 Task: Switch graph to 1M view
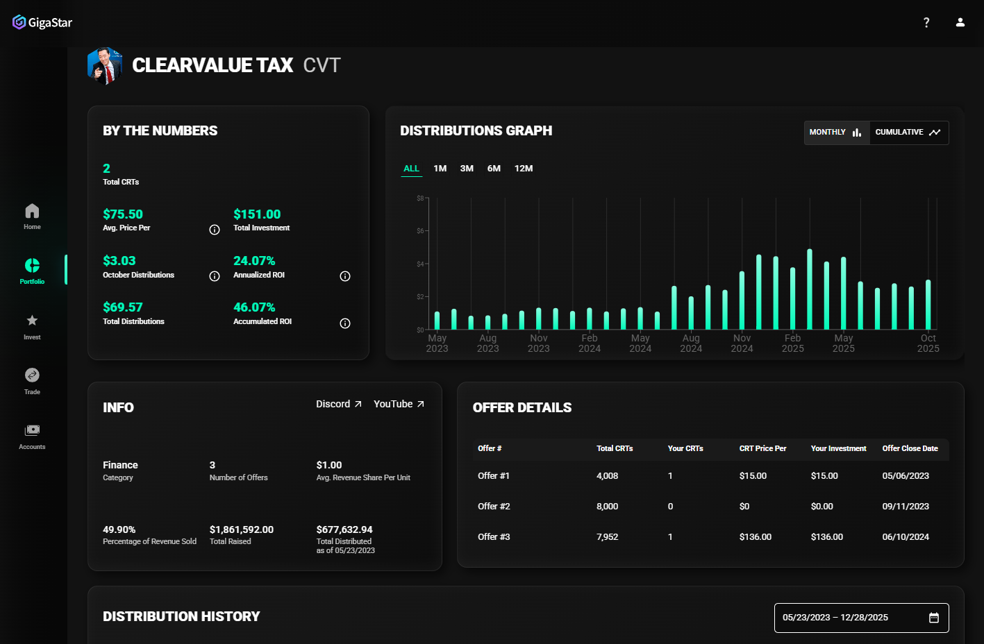click(x=440, y=168)
